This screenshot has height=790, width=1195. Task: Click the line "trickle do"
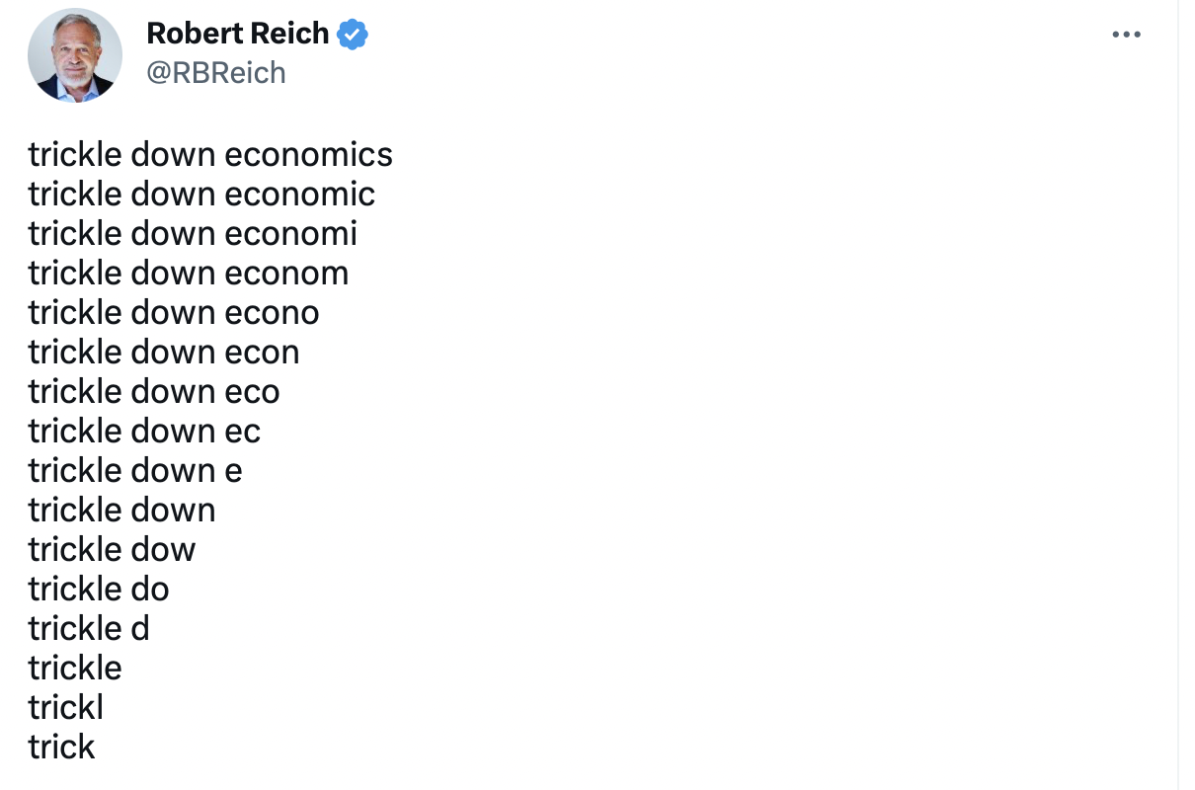tap(99, 590)
